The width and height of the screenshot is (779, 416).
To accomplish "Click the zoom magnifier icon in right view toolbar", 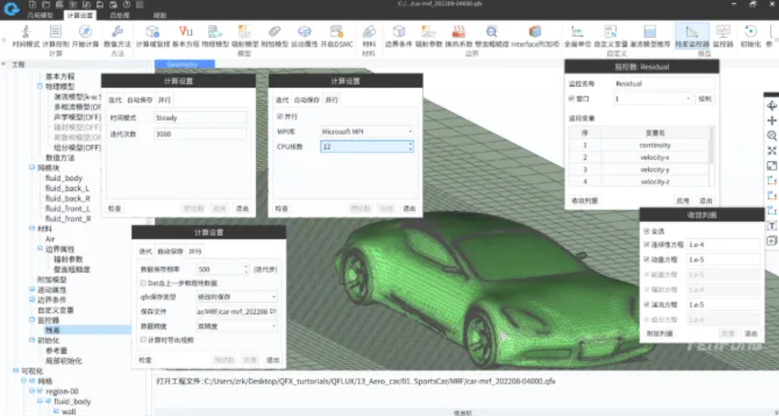I will tap(771, 136).
